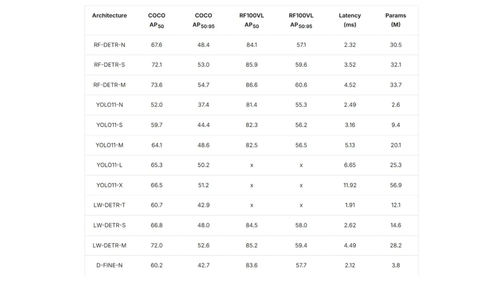
Task: Click the YOLO11-S row name
Action: pyautogui.click(x=109, y=125)
